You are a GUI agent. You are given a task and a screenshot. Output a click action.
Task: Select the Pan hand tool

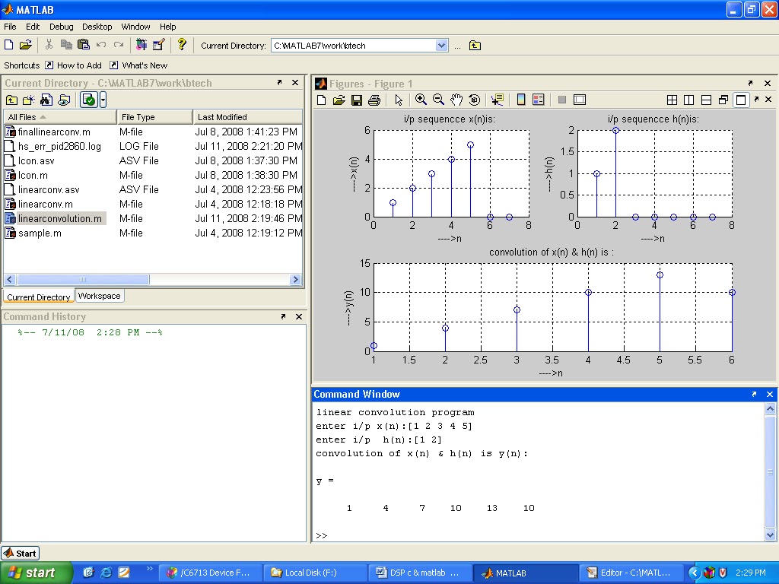coord(456,100)
